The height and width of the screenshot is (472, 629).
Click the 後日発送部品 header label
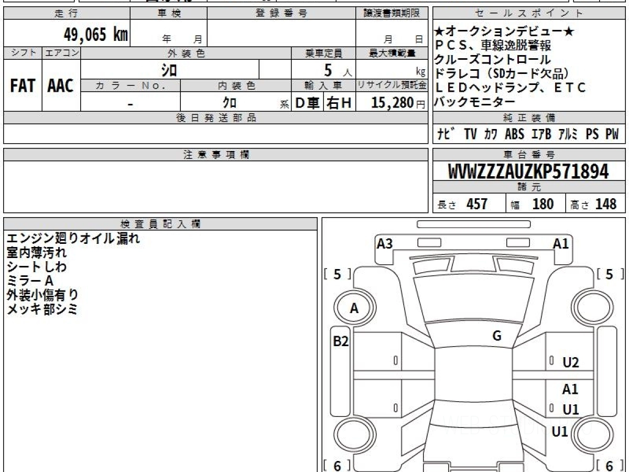216,118
